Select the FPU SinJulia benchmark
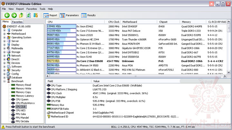This screenshot has height=130, width=232. [x=22, y=121]
